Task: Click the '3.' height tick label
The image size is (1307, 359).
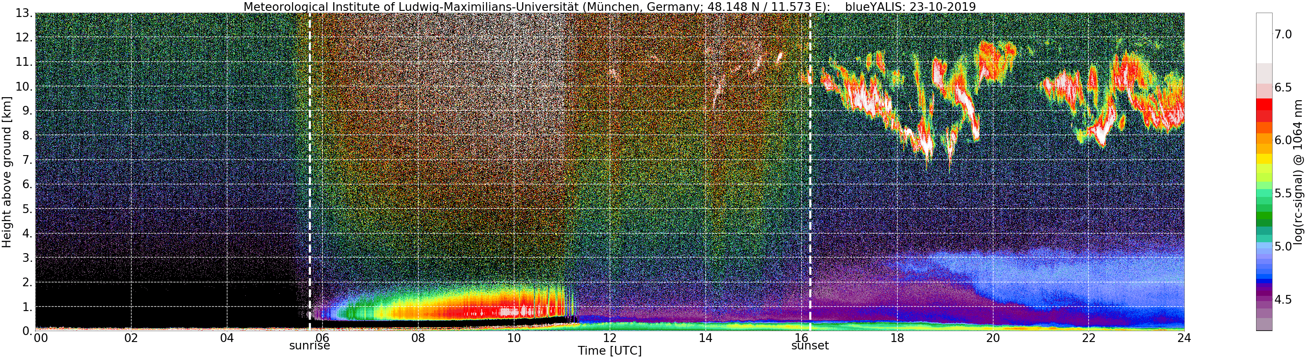Action: click(x=27, y=257)
